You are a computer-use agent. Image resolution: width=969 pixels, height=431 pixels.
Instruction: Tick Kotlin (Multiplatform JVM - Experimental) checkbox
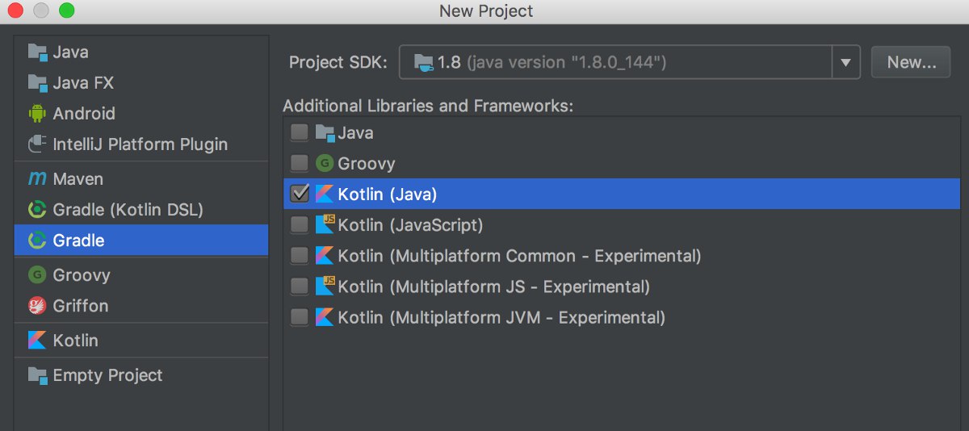[x=300, y=317]
